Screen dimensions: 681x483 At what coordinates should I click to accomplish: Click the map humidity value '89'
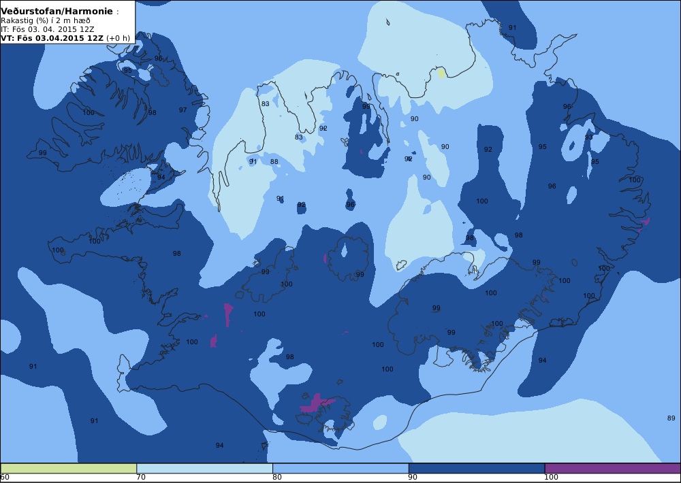coord(671,418)
